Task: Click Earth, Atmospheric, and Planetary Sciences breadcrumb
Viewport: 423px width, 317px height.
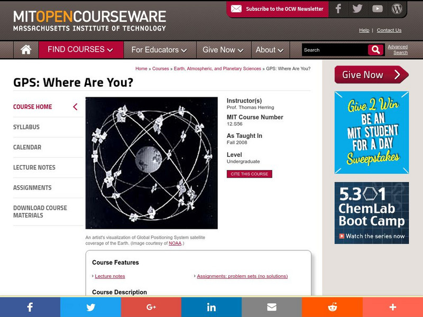Action: 217,69
